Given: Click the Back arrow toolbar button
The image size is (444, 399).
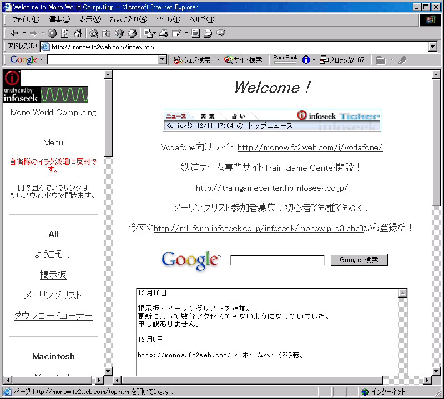Looking at the screenshot, I should click(x=14, y=33).
